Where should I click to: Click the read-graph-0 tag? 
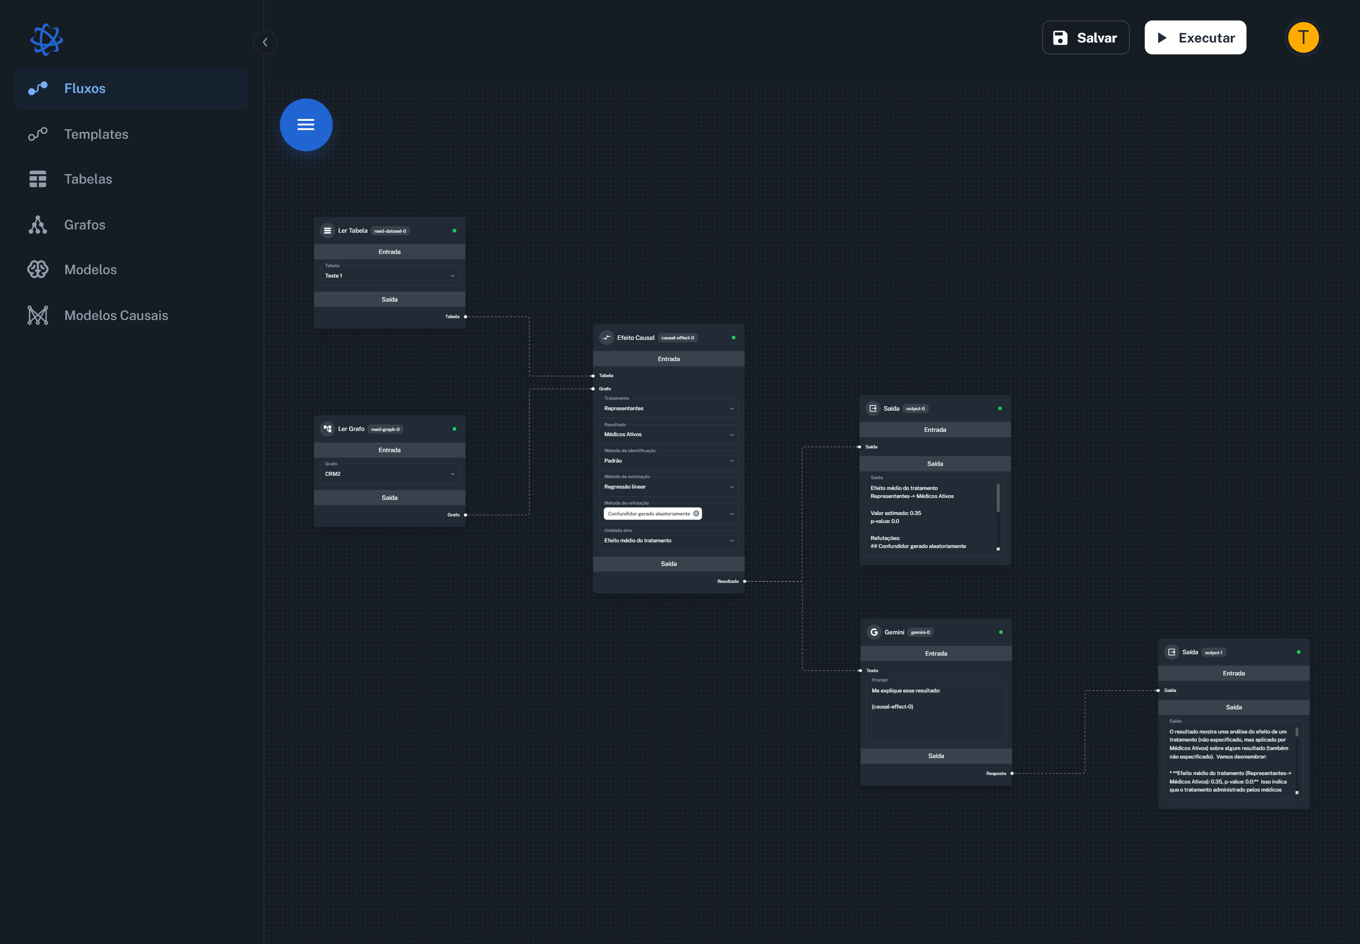[385, 430]
